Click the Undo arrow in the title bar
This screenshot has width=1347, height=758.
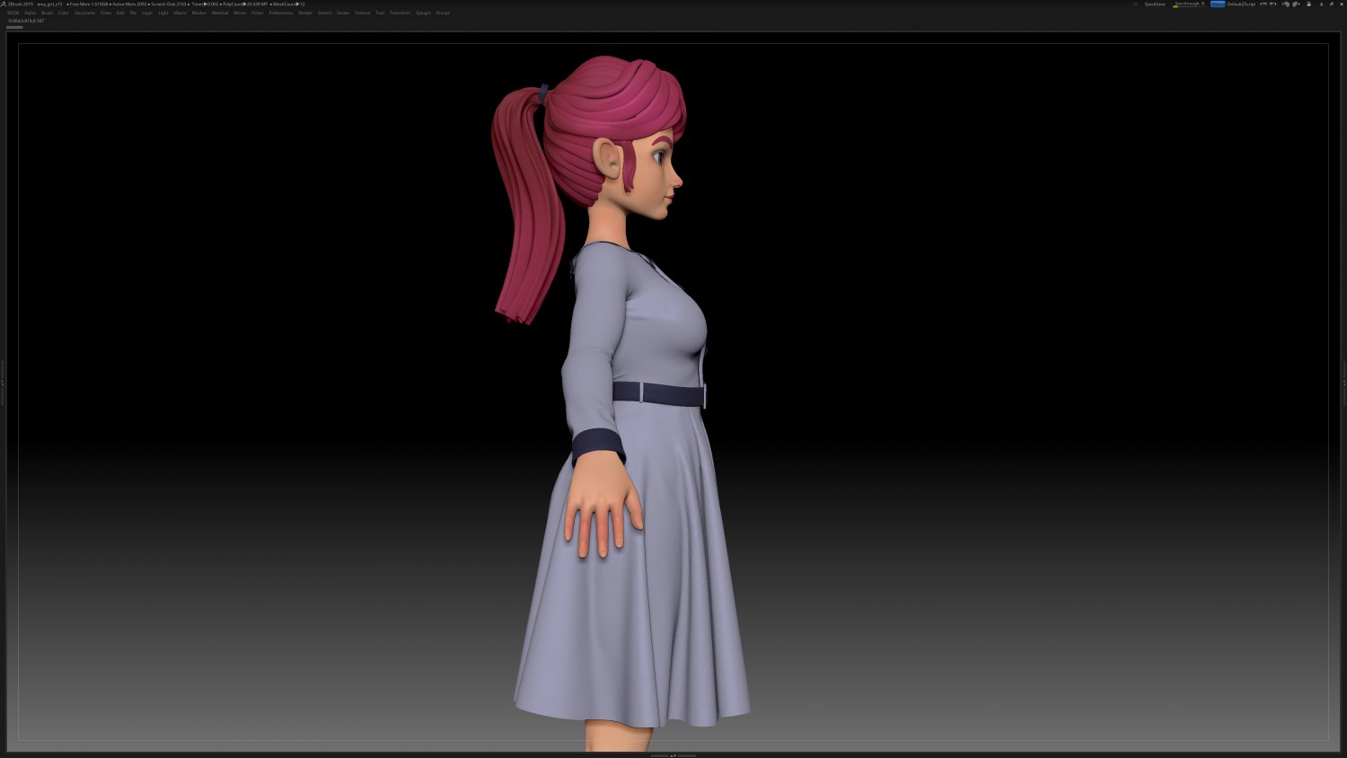pyautogui.click(x=1263, y=4)
